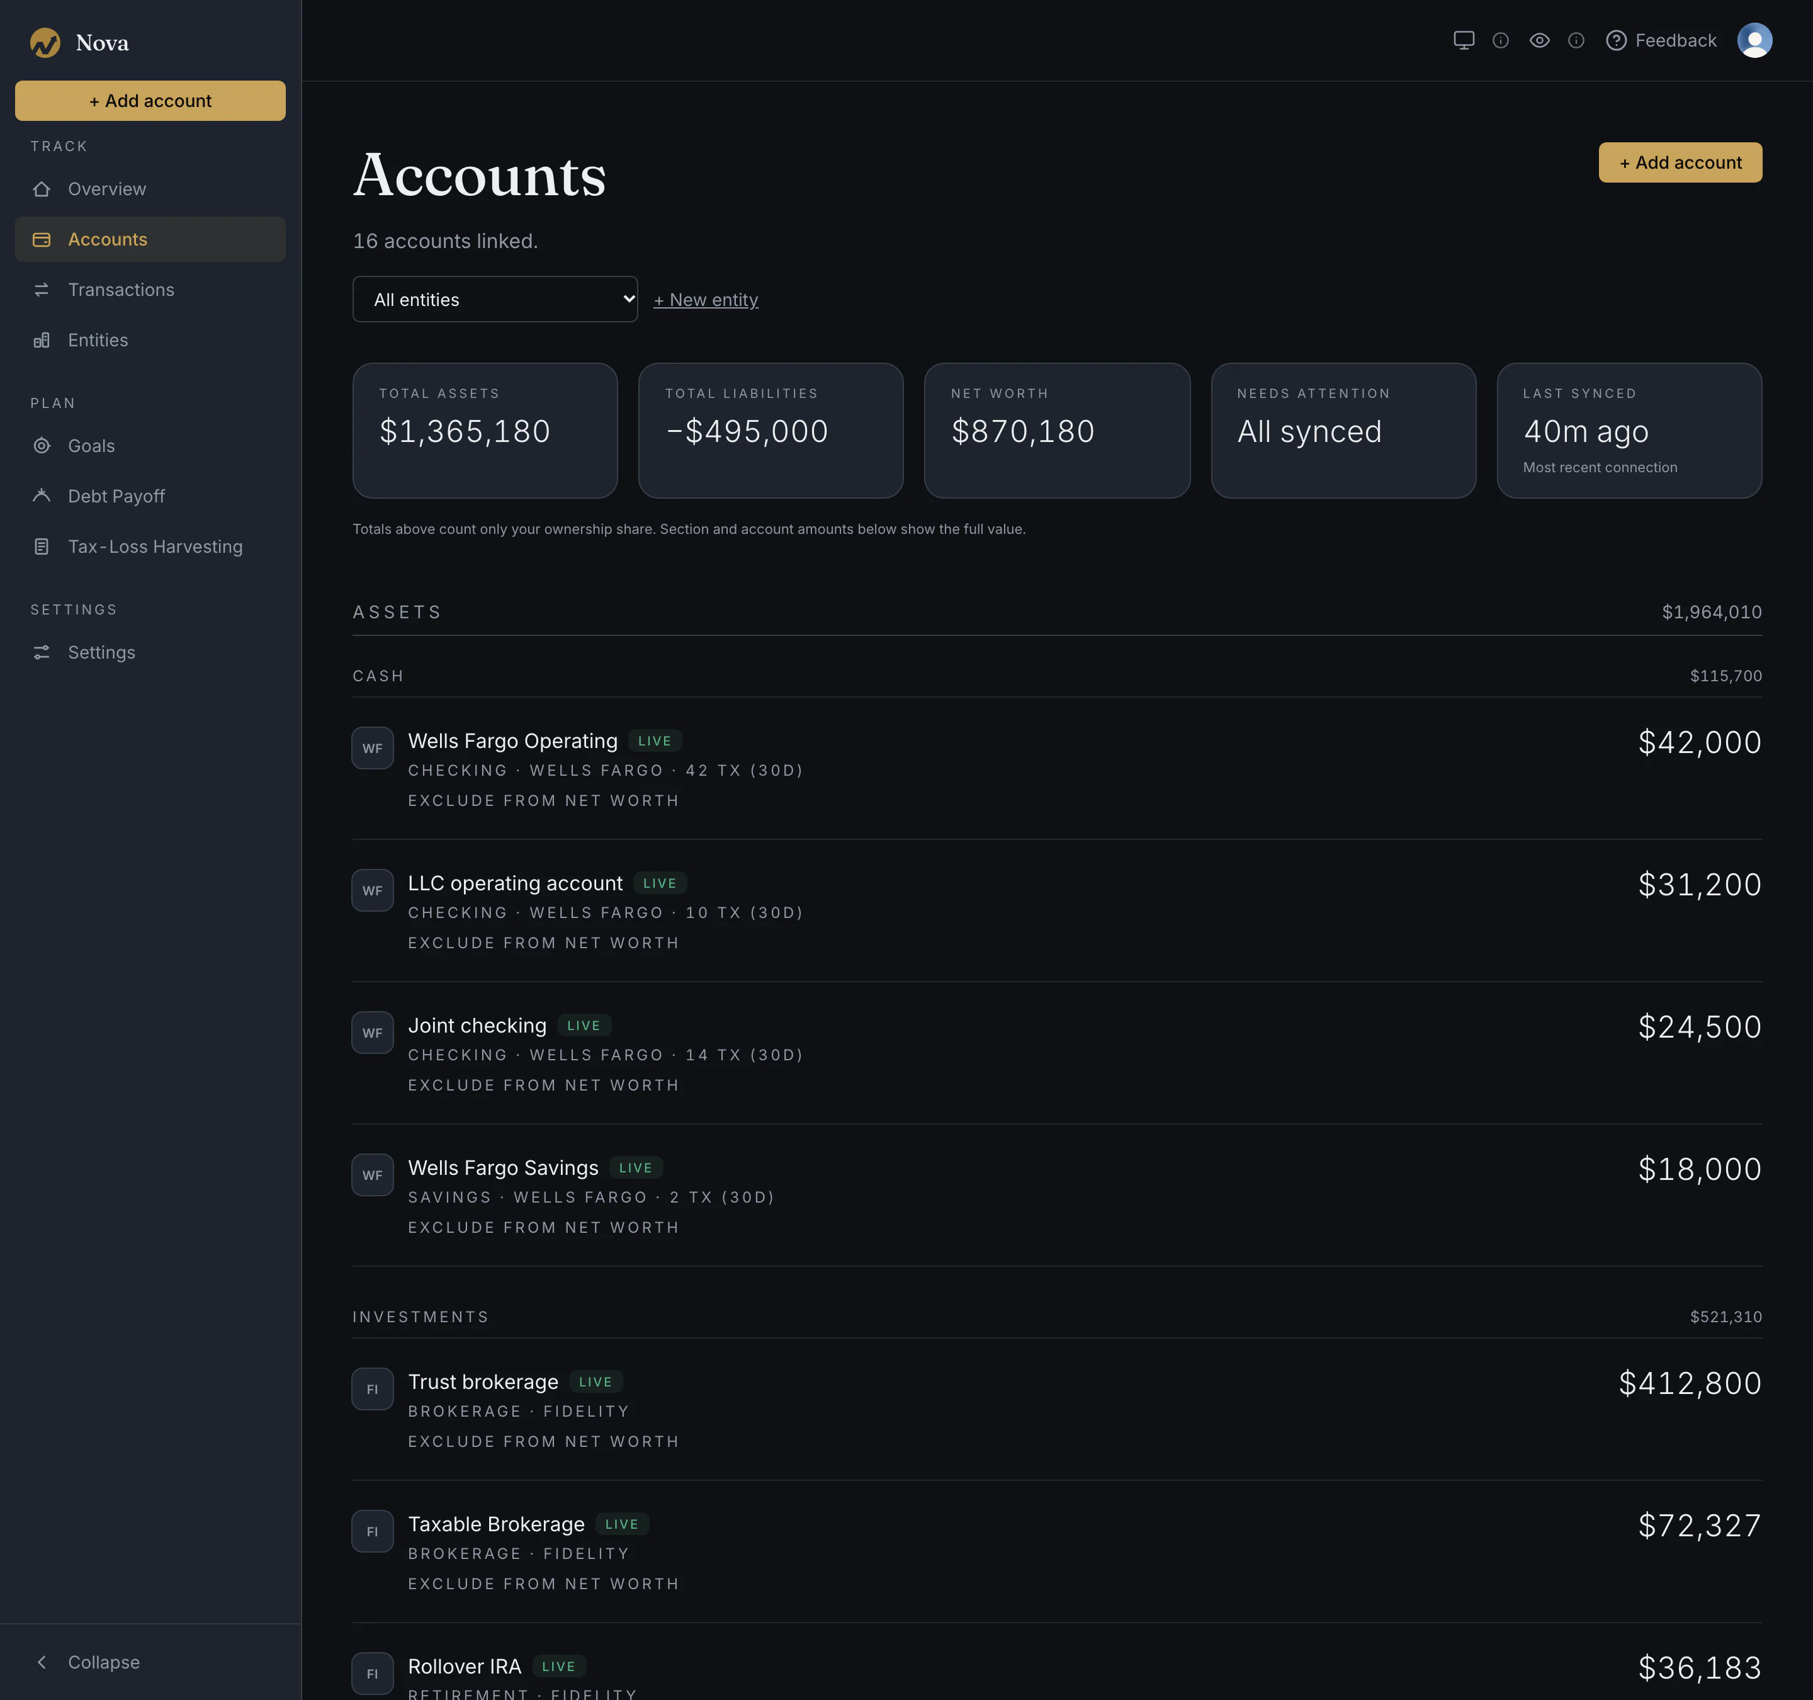Go to Overview in sidebar
The width and height of the screenshot is (1813, 1700).
tap(150, 189)
